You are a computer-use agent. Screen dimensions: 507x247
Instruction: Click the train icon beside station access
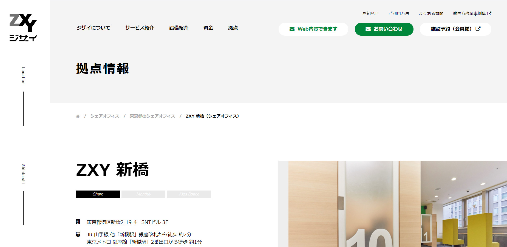(78, 234)
